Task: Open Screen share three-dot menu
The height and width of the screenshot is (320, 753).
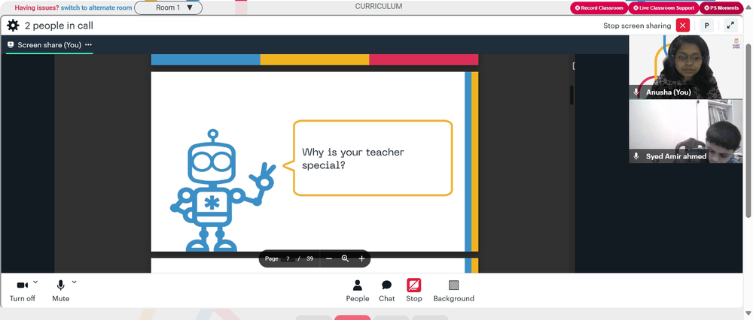Action: pyautogui.click(x=88, y=44)
